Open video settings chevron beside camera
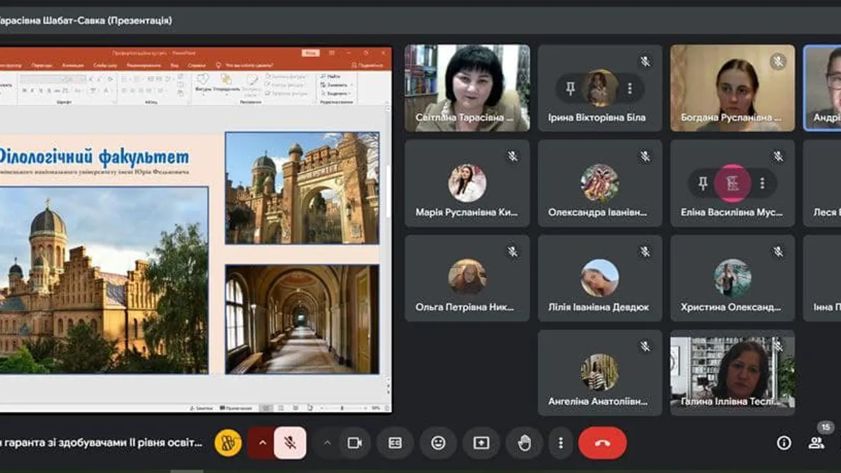841x473 pixels. coord(327,443)
